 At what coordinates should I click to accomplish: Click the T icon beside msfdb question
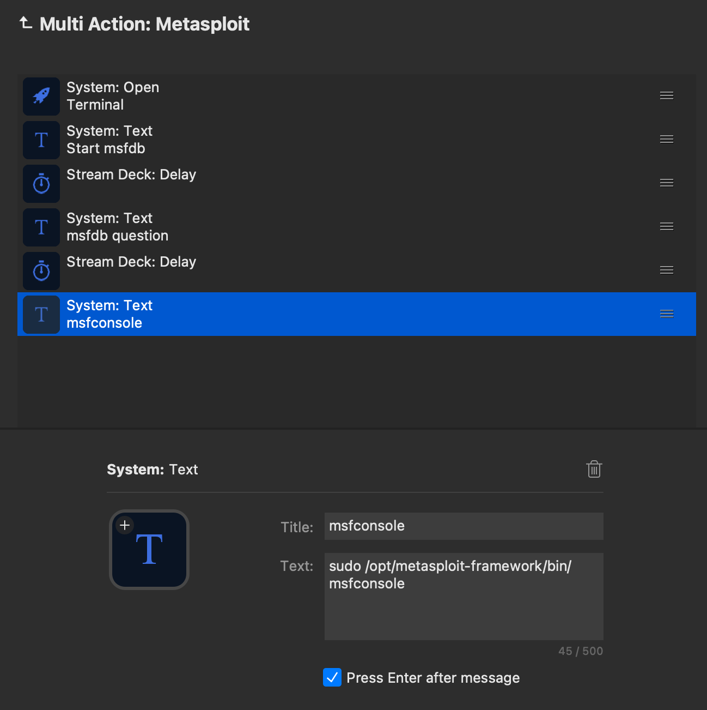click(41, 227)
